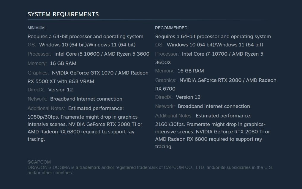302x189 pixels.
Task: Click the ©CAPCOM copyright text
Action: coord(39,162)
